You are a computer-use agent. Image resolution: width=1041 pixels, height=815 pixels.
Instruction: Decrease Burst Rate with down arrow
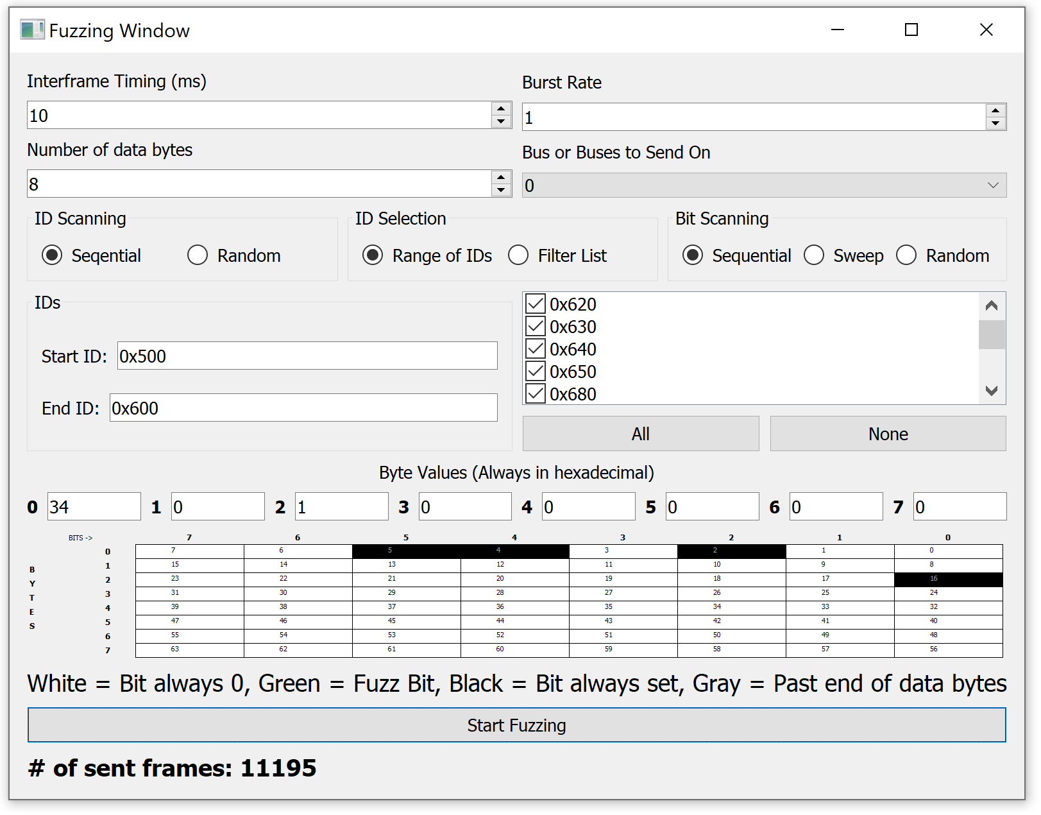coord(995,124)
